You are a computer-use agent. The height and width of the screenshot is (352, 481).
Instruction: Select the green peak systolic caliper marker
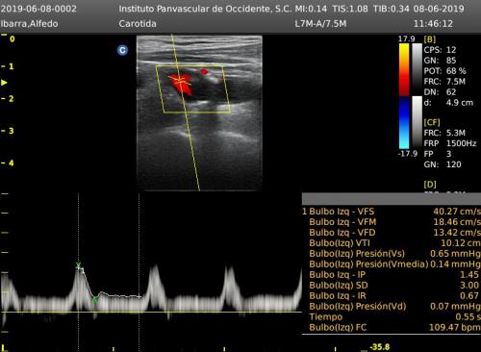[x=79, y=265]
